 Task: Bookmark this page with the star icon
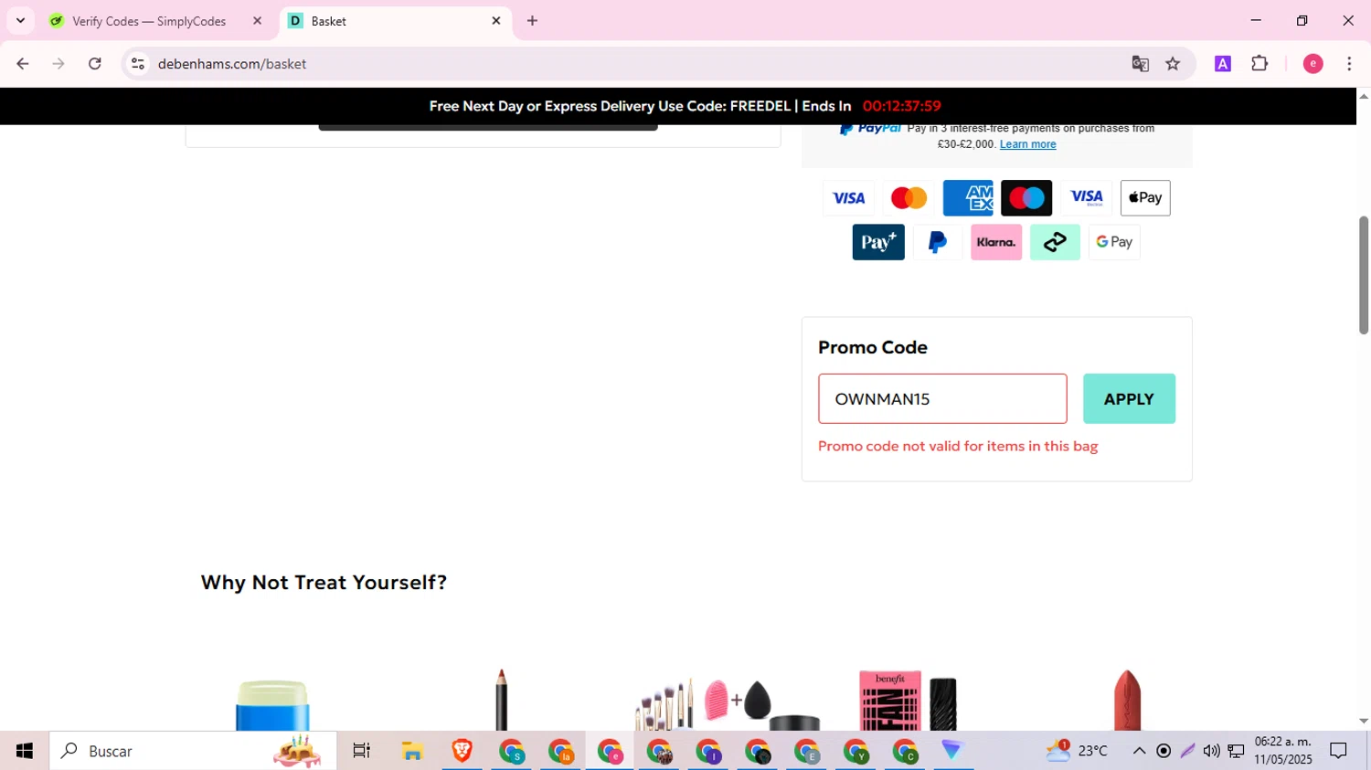pos(1173,64)
